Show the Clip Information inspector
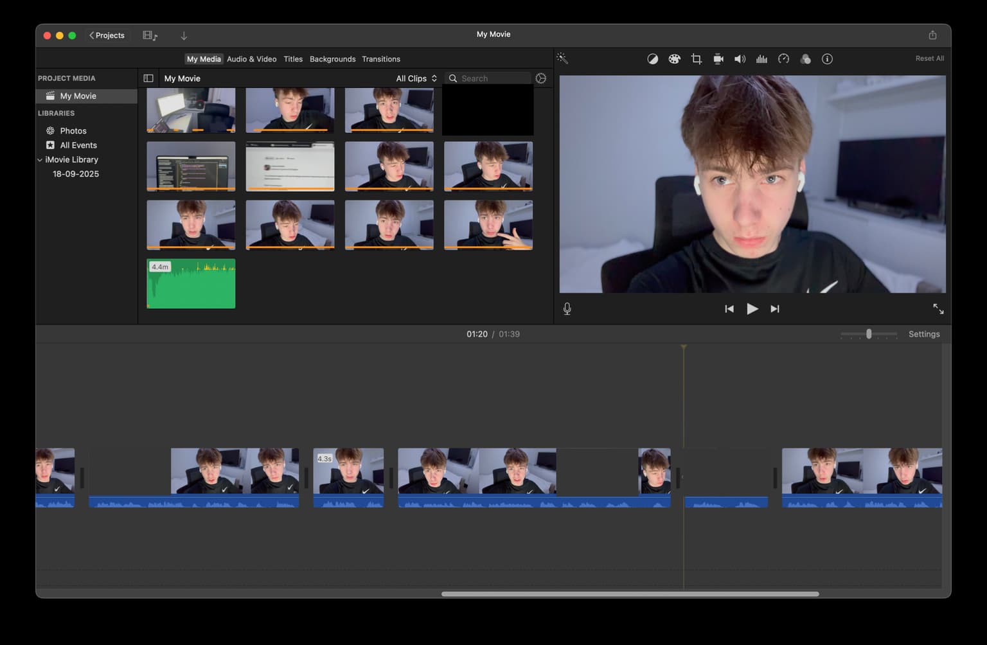 (x=827, y=59)
